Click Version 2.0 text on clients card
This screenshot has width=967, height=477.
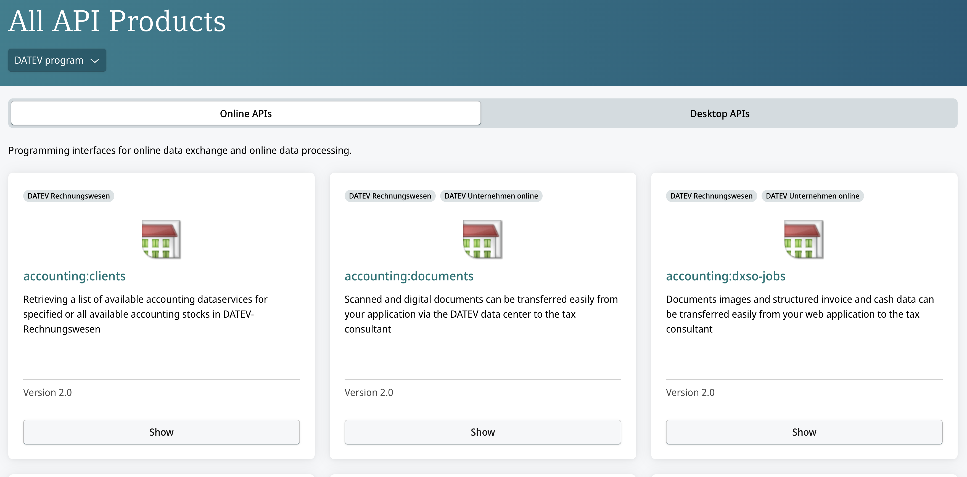[x=47, y=392]
